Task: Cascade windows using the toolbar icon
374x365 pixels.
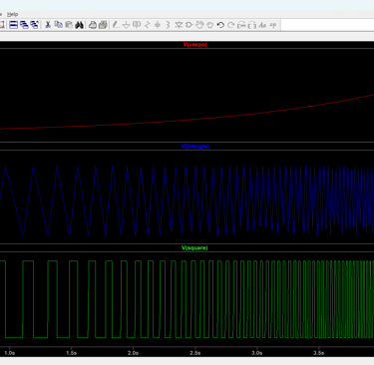Action: (x=24, y=25)
